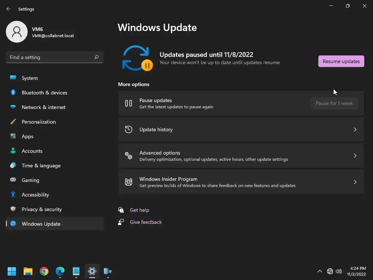Viewport: 373px width, 280px height.
Task: Click Resume updates button
Action: click(341, 61)
